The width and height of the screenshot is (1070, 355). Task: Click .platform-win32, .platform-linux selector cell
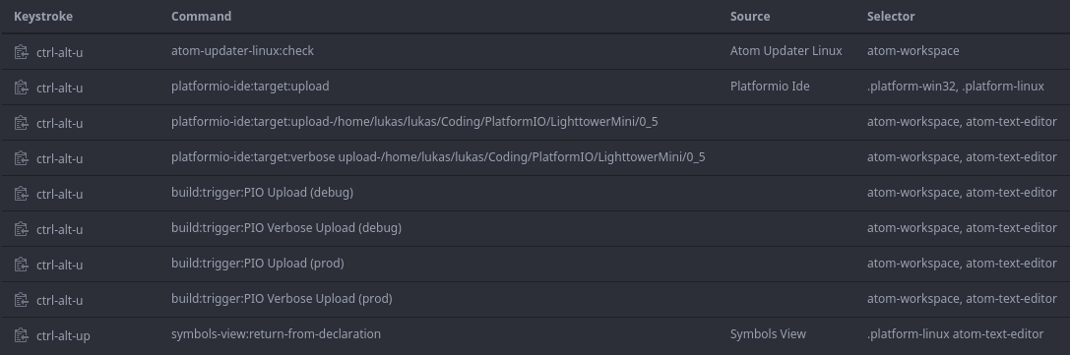(956, 87)
